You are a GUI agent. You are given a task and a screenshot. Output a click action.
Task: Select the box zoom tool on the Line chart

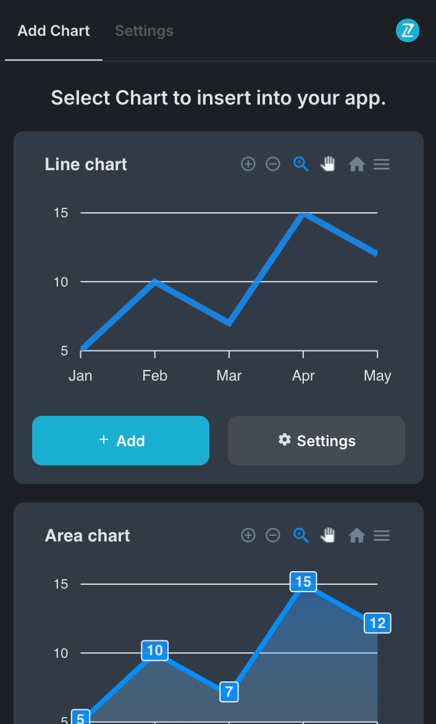pyautogui.click(x=300, y=164)
